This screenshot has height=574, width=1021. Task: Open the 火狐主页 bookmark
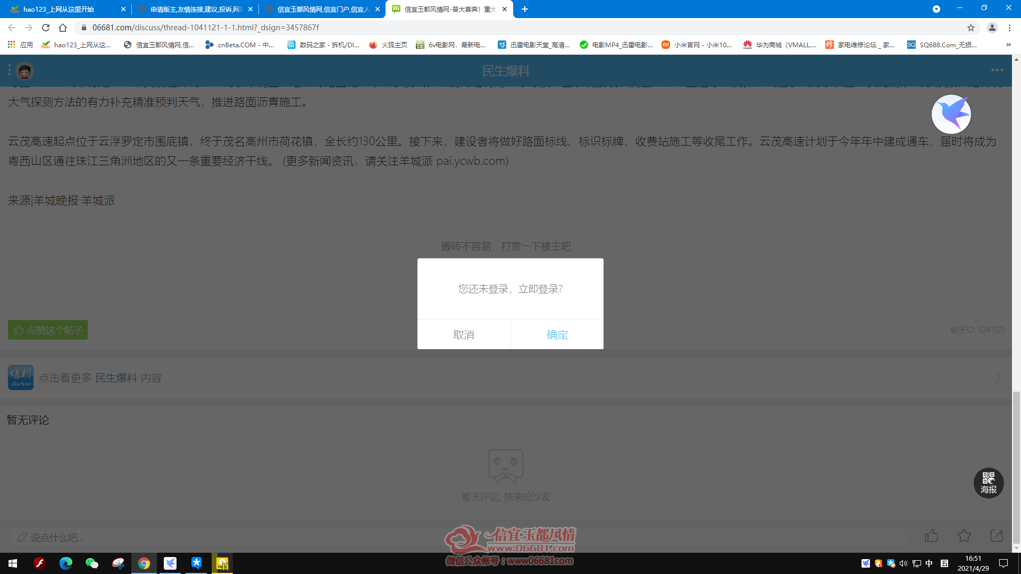coord(388,45)
